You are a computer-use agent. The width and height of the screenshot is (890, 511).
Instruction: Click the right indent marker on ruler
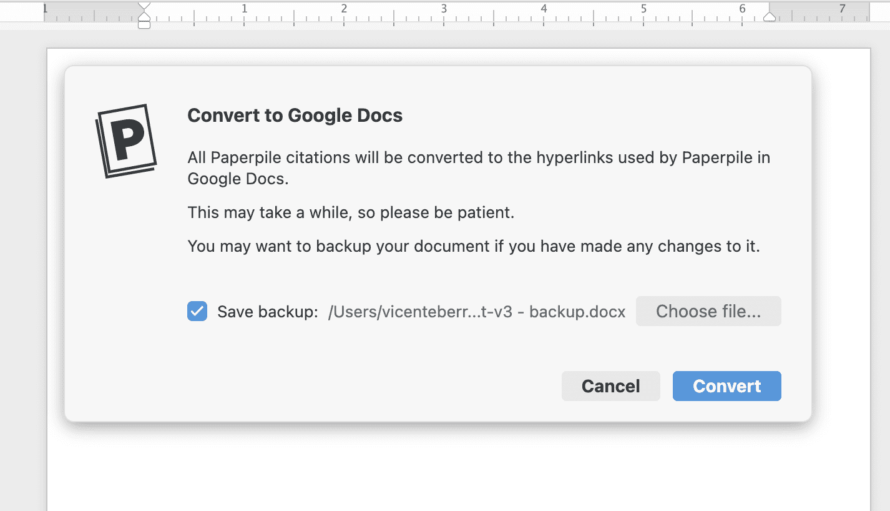[770, 17]
